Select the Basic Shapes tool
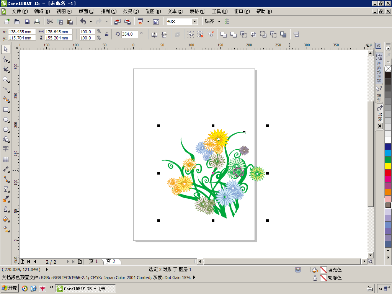392x294 pixels. tap(6, 139)
